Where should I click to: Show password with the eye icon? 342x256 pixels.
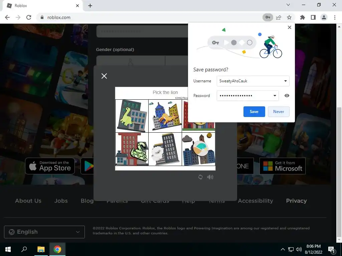[x=287, y=96]
